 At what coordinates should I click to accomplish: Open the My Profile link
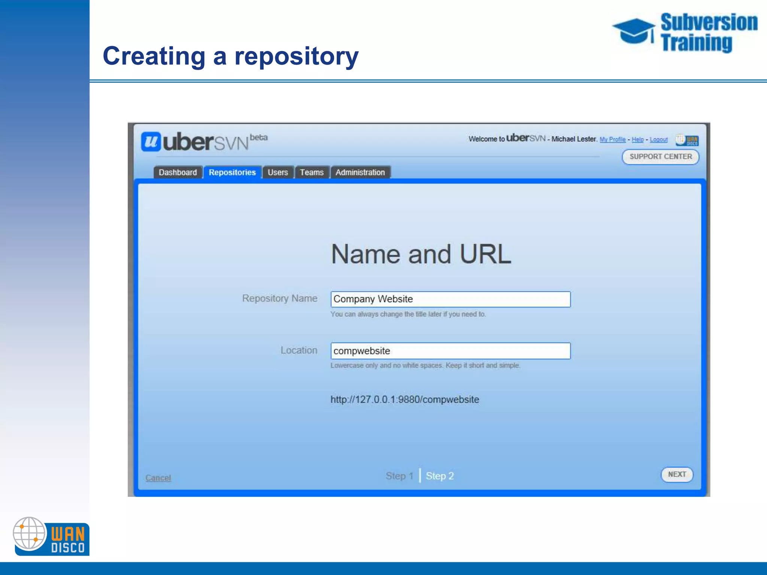612,139
